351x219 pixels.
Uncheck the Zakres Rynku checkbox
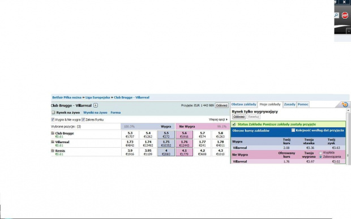coord(83,119)
